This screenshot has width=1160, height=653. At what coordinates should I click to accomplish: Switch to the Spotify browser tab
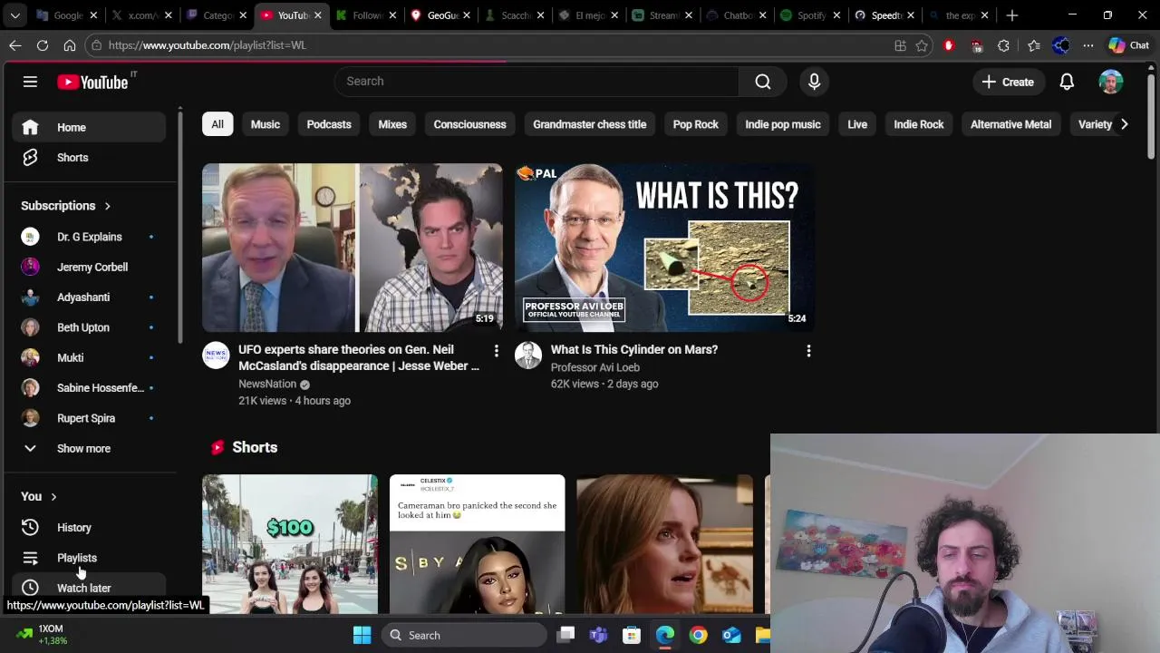[x=809, y=15]
